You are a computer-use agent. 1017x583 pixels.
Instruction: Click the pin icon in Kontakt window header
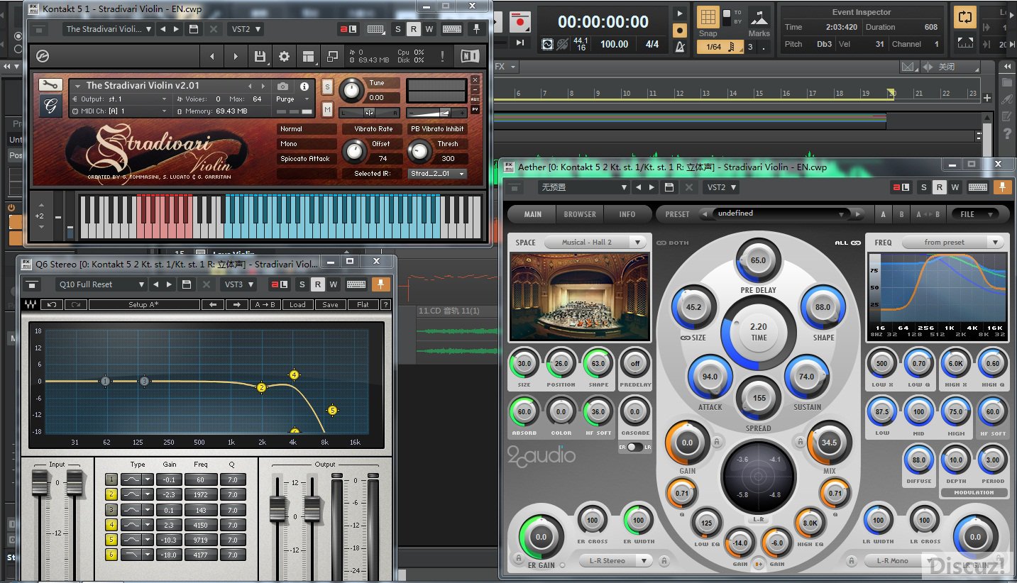pyautogui.click(x=476, y=29)
